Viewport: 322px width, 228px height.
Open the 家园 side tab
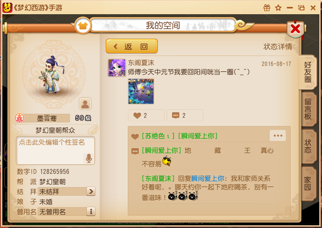(308, 184)
